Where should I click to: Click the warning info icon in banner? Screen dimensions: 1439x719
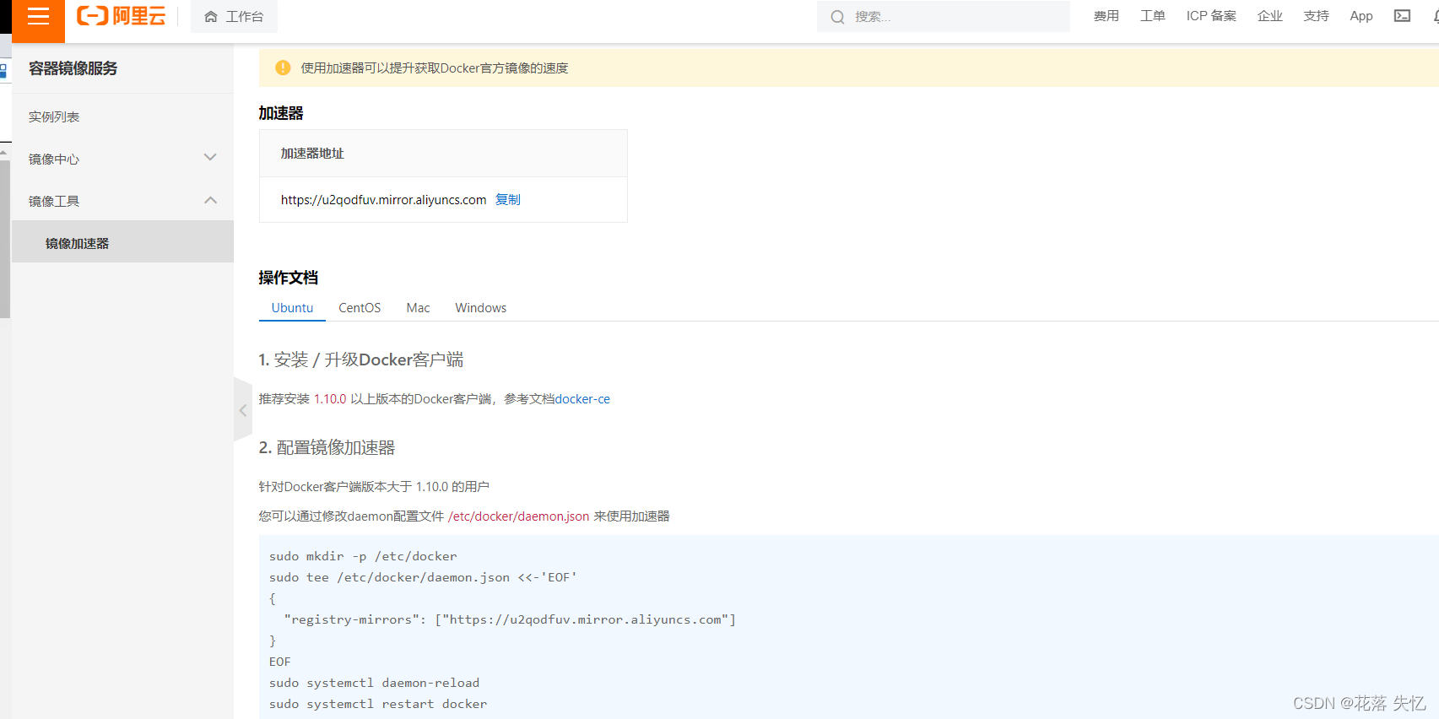pyautogui.click(x=283, y=68)
